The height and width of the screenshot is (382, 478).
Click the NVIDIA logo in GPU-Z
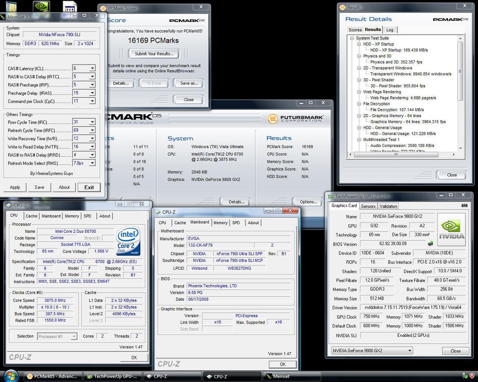coord(451,230)
